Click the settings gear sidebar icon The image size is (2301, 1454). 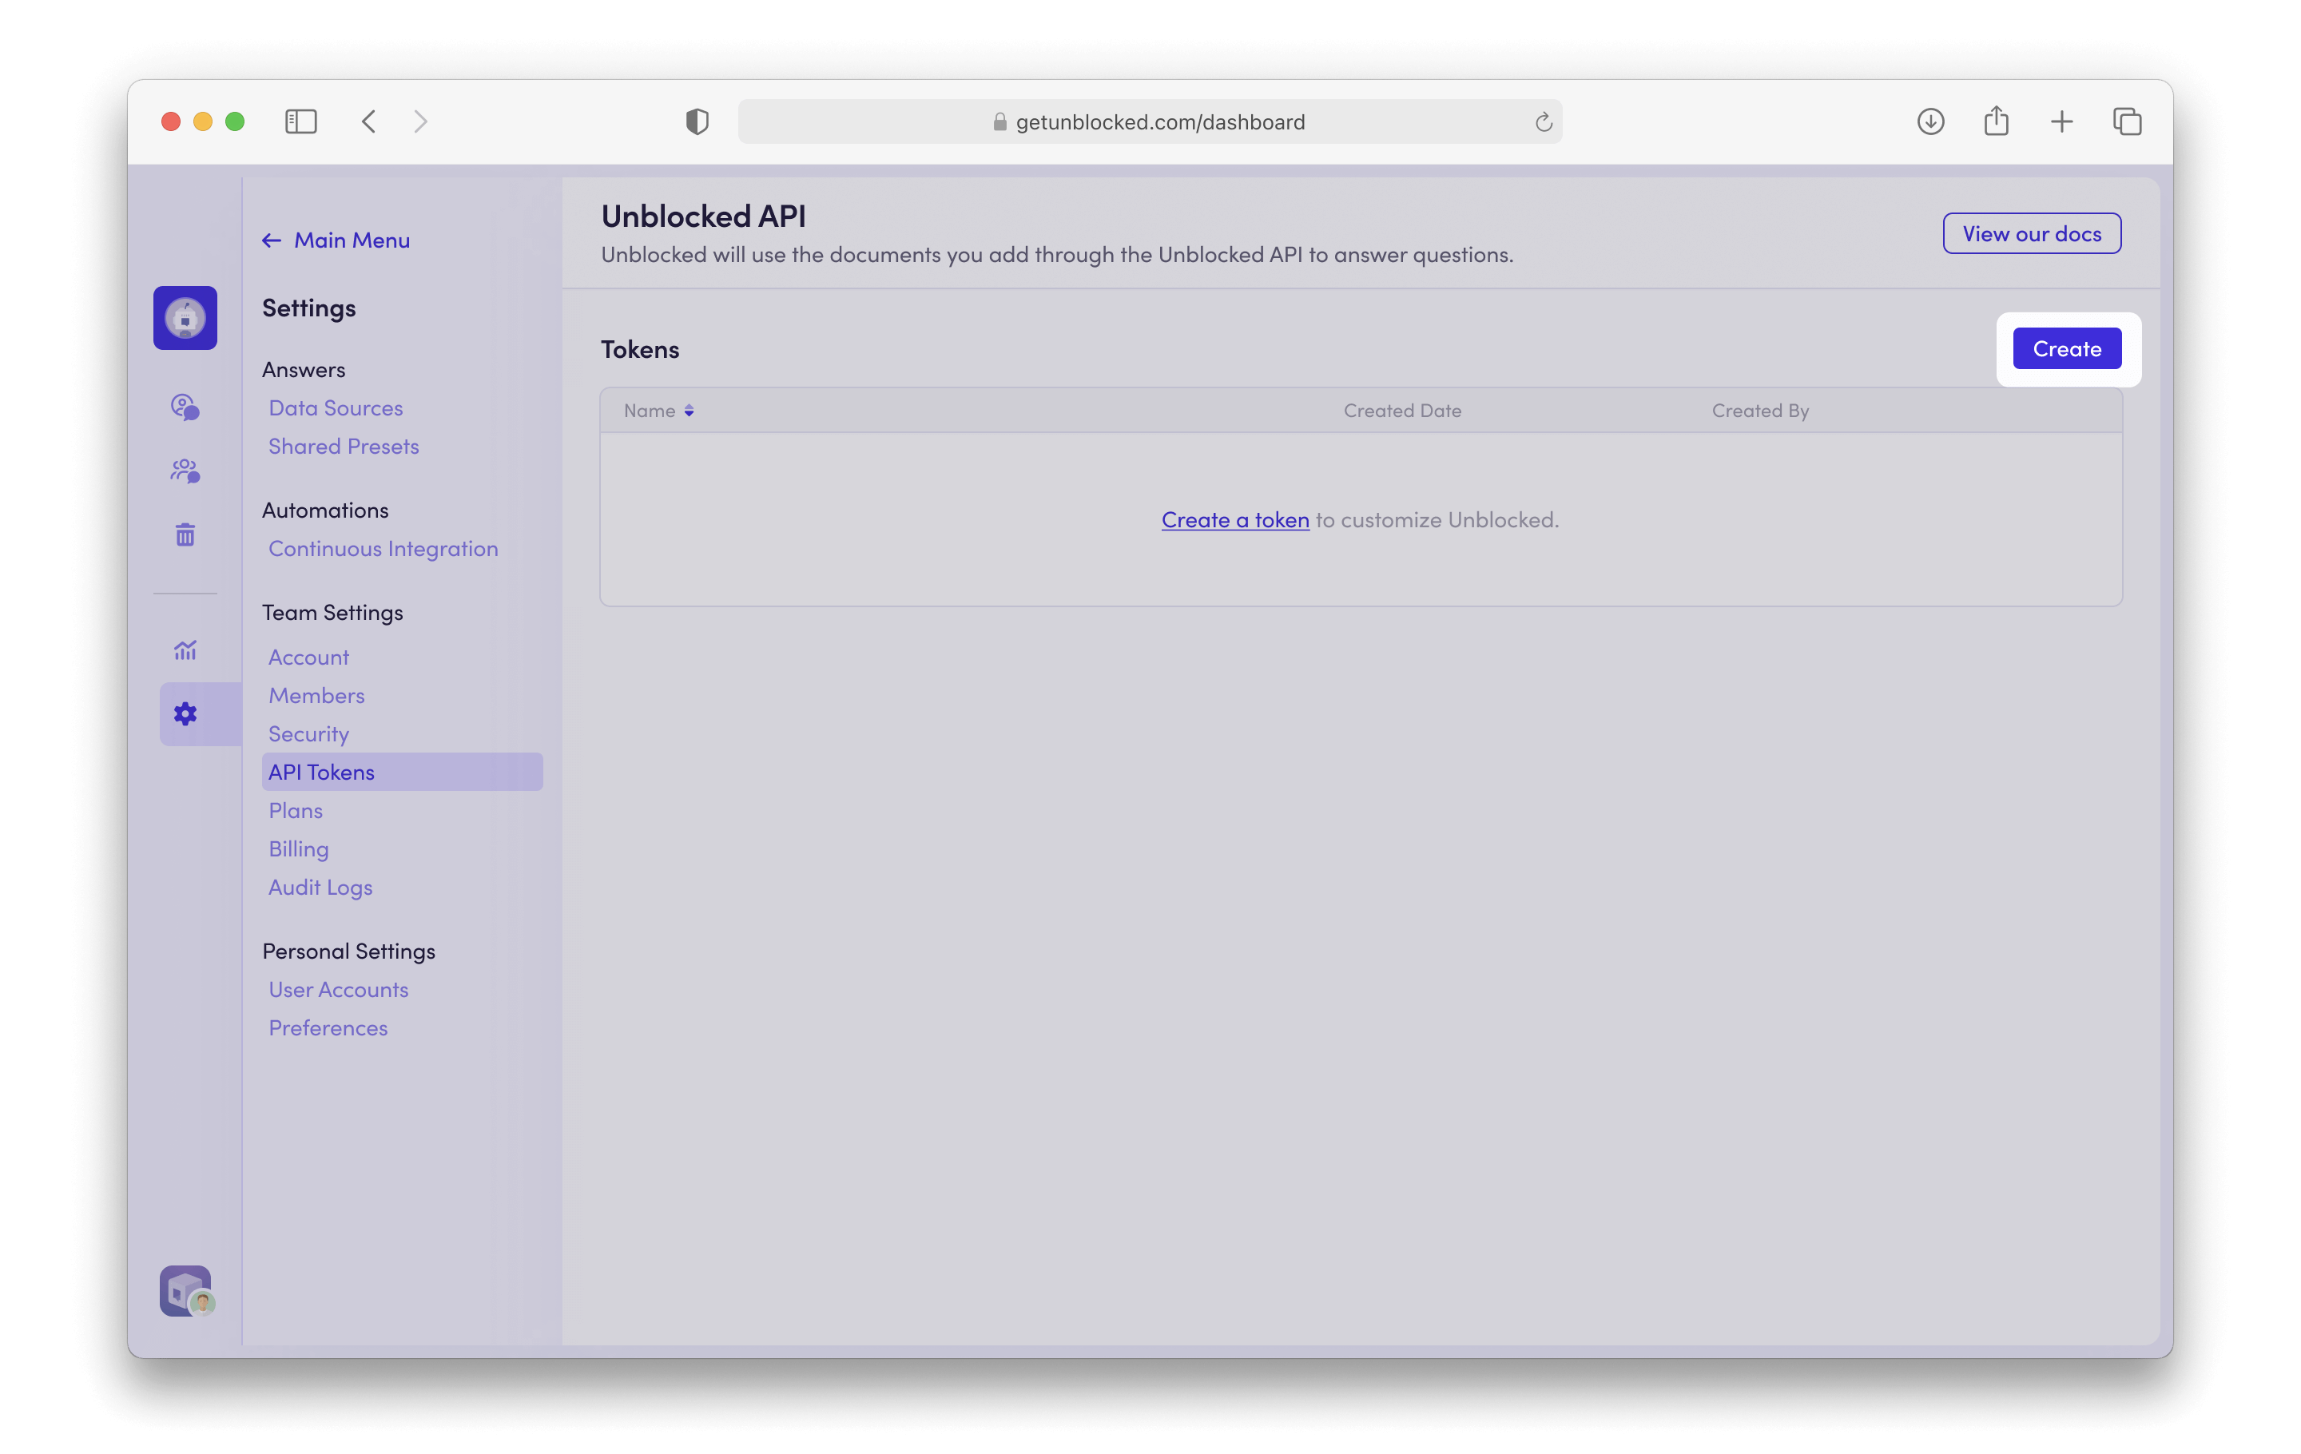185,713
